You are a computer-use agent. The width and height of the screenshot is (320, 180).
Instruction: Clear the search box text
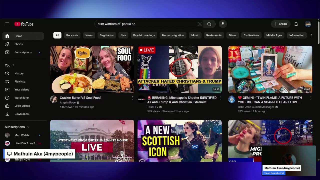coord(199,24)
